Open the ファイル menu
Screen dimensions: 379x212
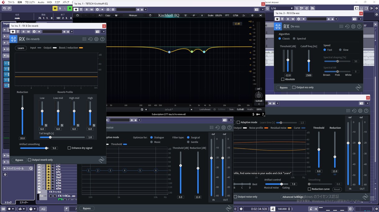coord(11,2)
